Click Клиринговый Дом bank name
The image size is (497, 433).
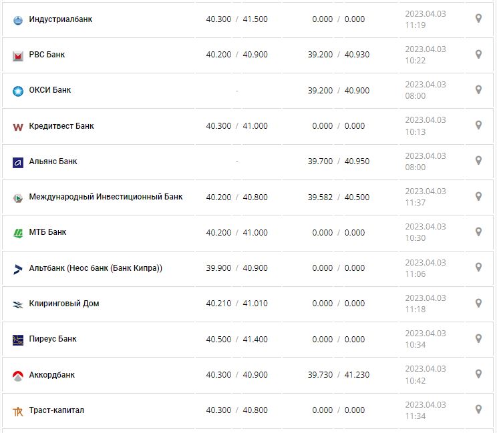coord(64,304)
